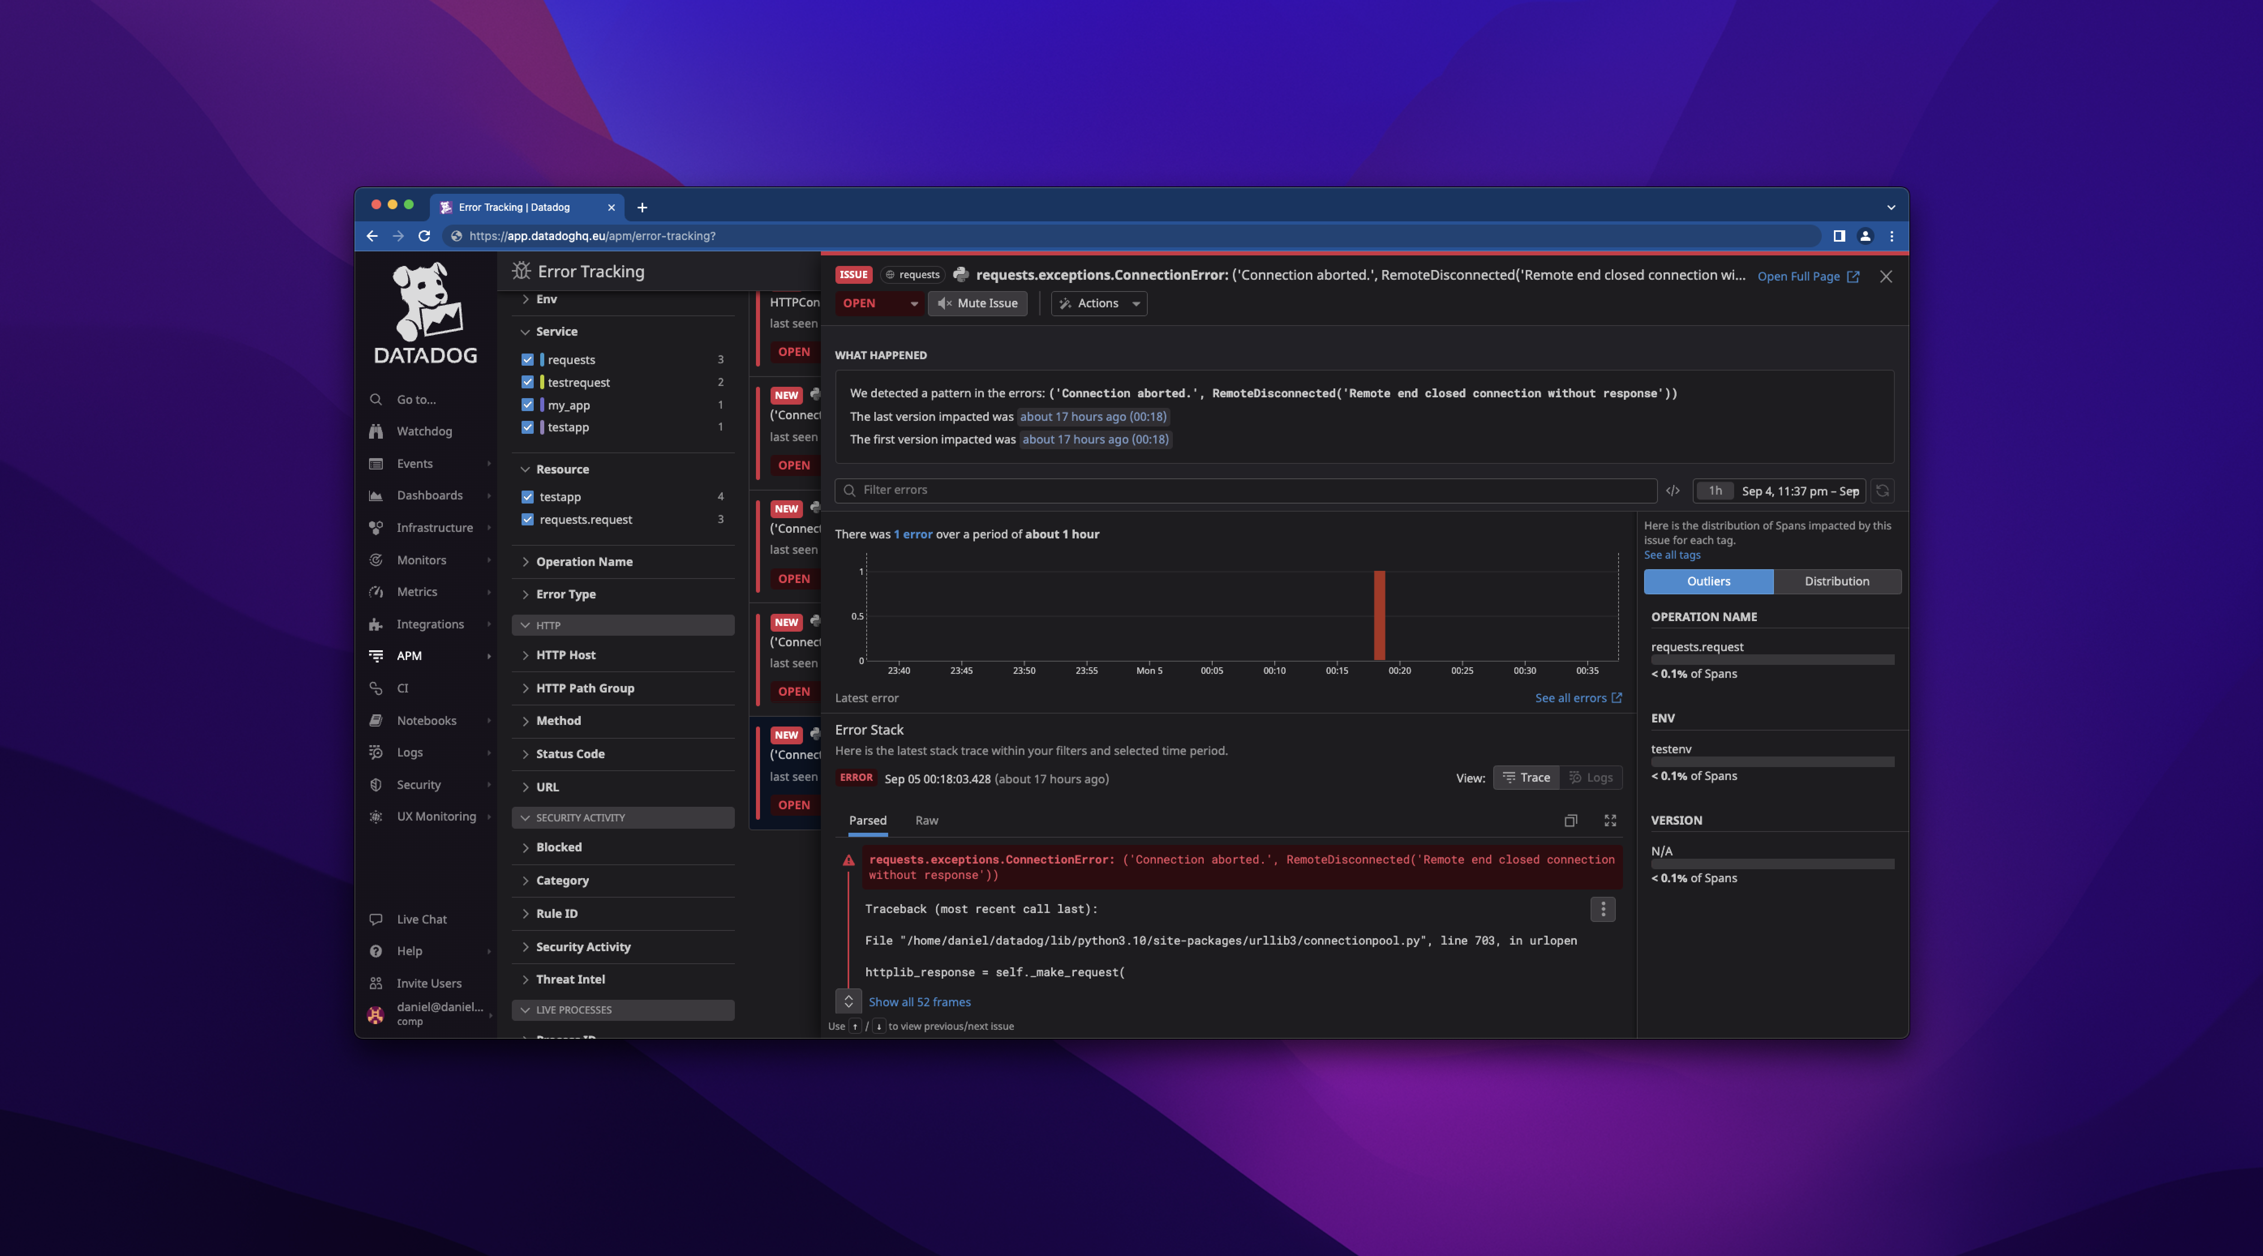Image resolution: width=2263 pixels, height=1256 pixels.
Task: Toggle the testapp service checkbox
Action: (528, 428)
